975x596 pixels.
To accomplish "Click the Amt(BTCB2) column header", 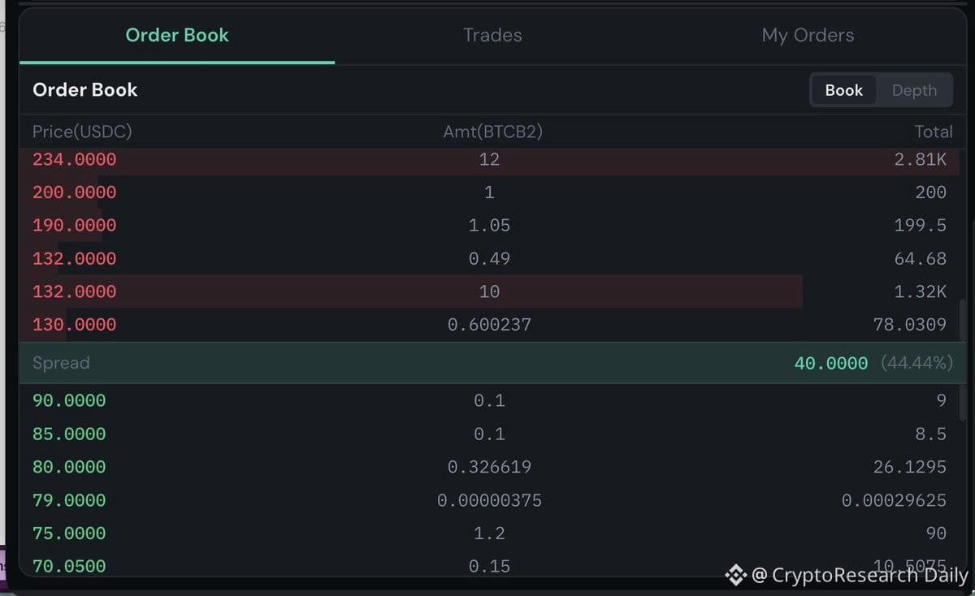I will click(492, 132).
